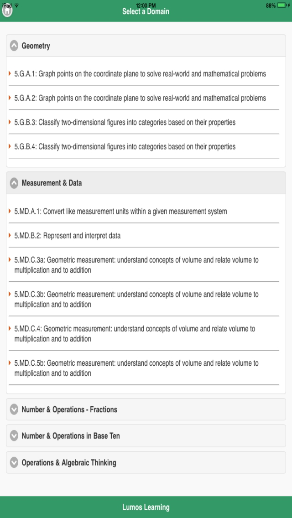The height and width of the screenshot is (518, 292).
Task: Open standard 5.G.A.2 graph points
Action: [140, 98]
